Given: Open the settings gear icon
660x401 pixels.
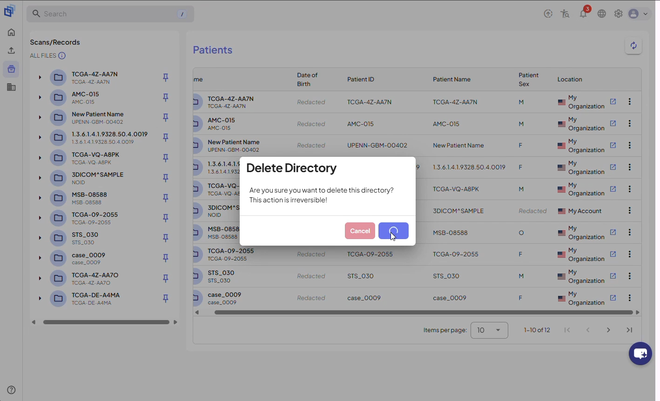Looking at the screenshot, I should [619, 14].
